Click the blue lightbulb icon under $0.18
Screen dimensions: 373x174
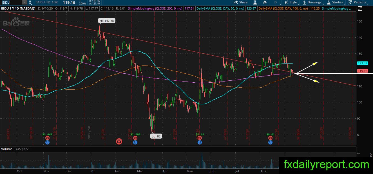(200, 143)
